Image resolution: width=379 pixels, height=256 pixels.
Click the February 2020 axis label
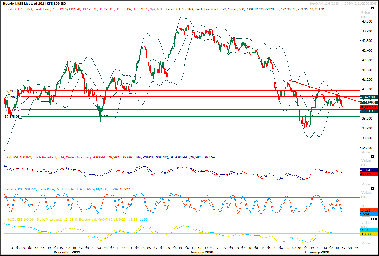316,252
